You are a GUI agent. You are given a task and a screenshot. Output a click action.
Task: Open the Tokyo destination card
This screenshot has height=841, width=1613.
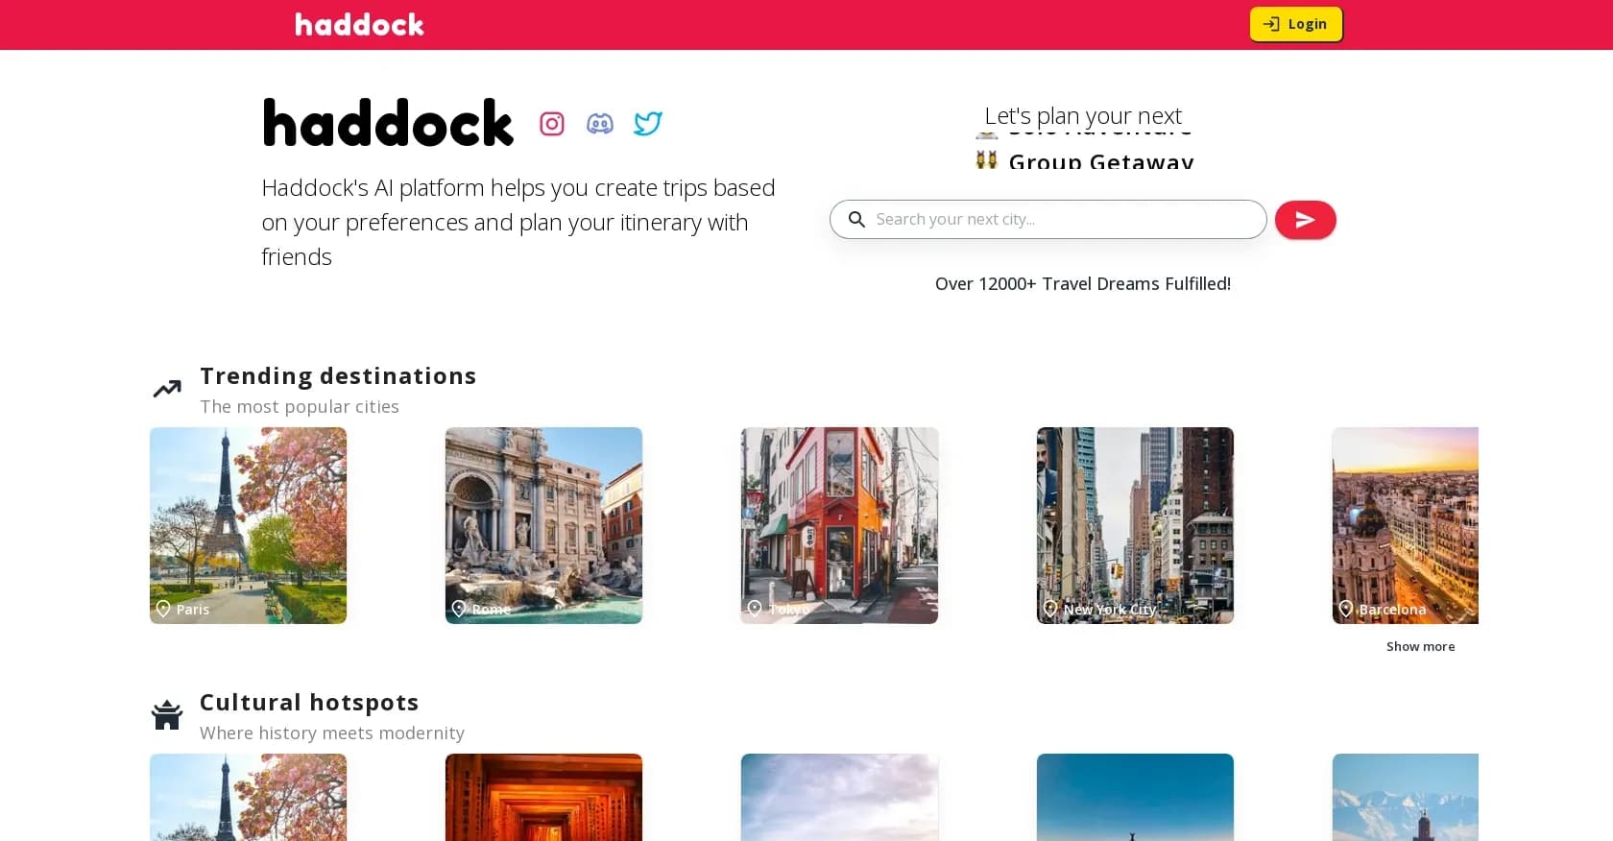(839, 525)
